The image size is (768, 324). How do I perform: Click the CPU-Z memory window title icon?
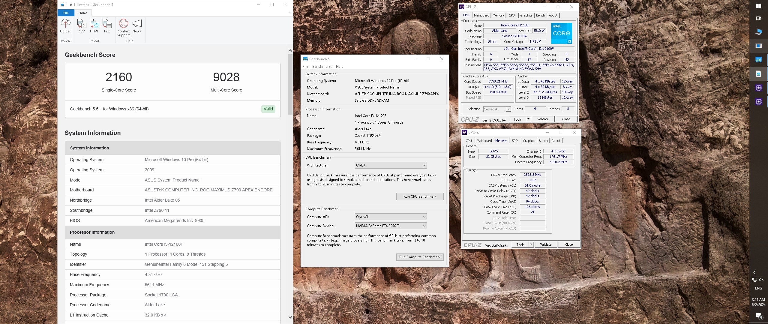pyautogui.click(x=464, y=132)
